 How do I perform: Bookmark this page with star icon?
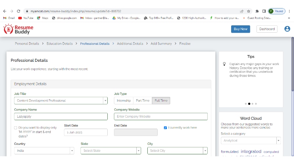pyautogui.click(x=249, y=11)
